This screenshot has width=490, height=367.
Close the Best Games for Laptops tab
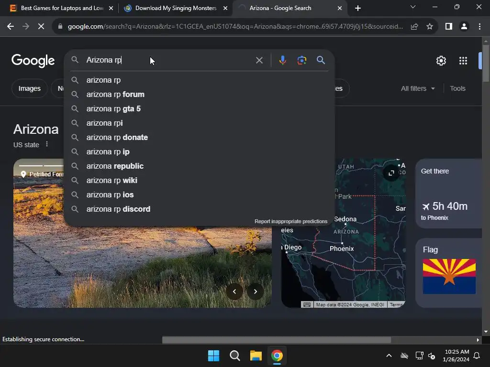point(111,9)
